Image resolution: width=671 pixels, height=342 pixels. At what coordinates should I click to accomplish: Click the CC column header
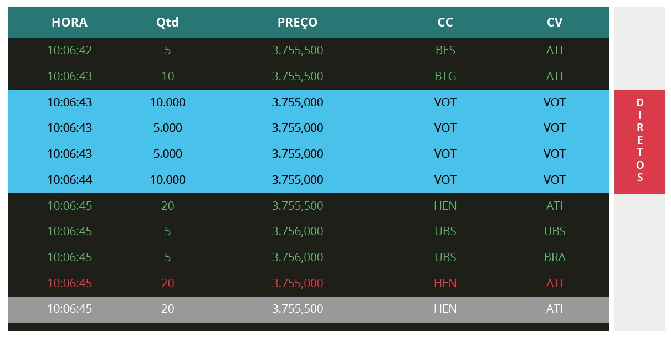[x=445, y=23]
